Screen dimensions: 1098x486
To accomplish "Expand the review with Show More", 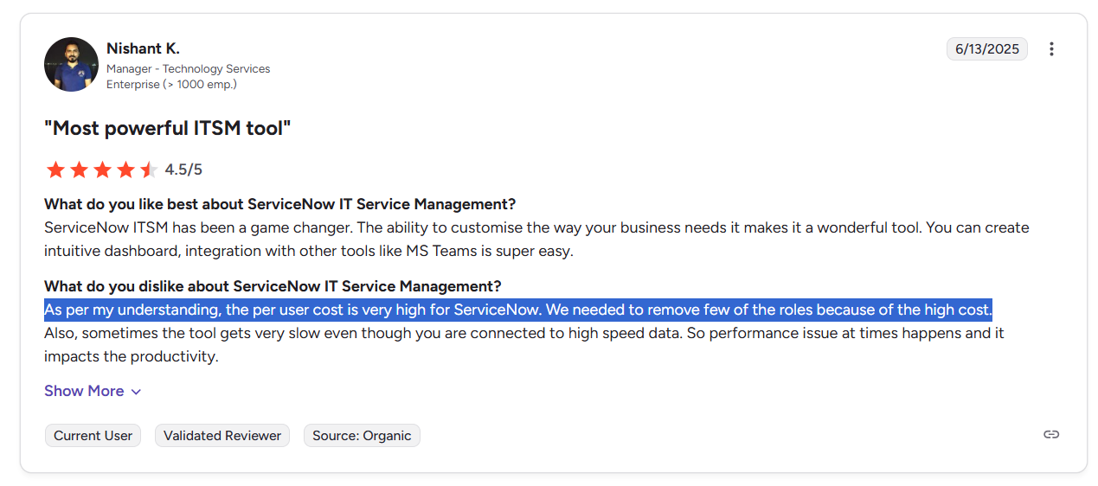I will [x=84, y=391].
